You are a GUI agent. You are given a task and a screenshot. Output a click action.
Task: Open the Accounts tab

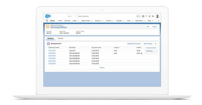tap(98, 21)
